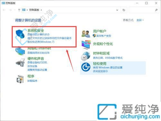Viewport: 161px width, 121px height.
Task: Click 查看你的计算机状态 link
Action: (38, 34)
